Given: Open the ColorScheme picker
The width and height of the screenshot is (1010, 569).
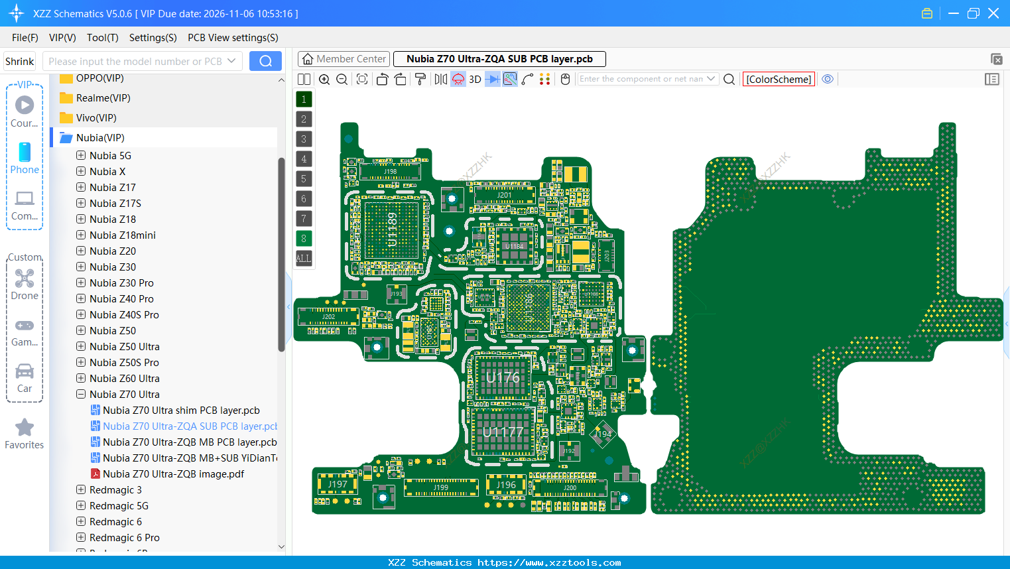Looking at the screenshot, I should point(779,79).
